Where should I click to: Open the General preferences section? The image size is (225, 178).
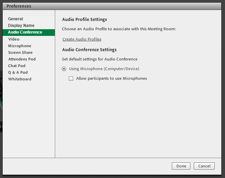(x=16, y=19)
